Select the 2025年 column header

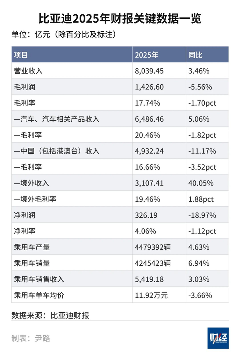coord(146,55)
